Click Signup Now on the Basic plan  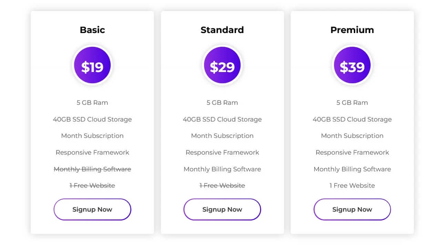92,209
